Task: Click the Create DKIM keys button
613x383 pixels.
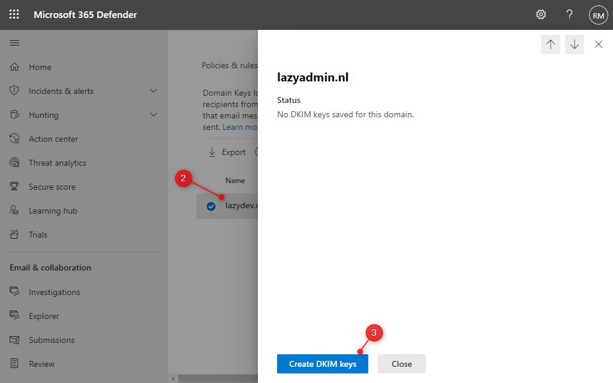Action: tap(322, 363)
